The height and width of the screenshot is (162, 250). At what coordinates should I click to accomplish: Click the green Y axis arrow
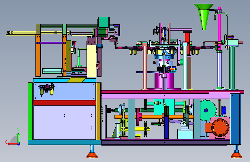pos(18,138)
